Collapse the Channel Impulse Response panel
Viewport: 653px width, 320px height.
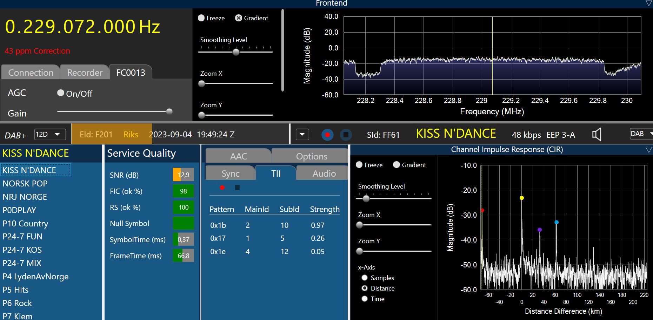click(x=649, y=150)
